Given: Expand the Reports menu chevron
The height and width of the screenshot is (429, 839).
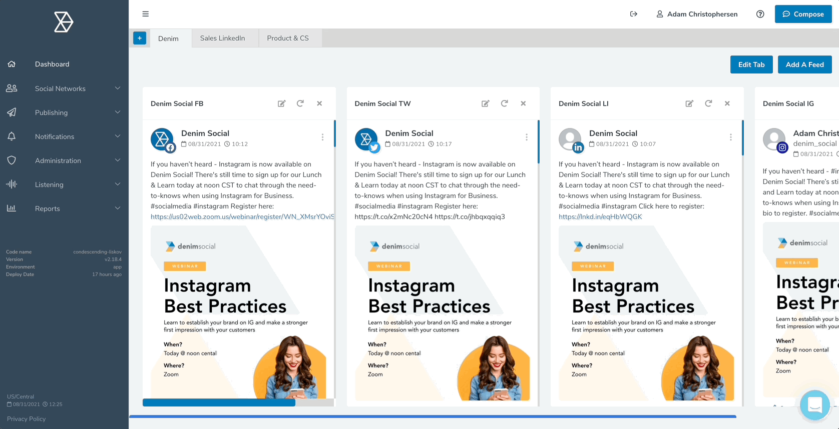Looking at the screenshot, I should 118,208.
